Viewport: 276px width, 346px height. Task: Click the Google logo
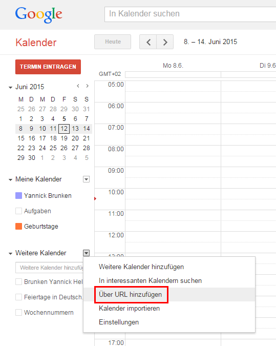point(38,15)
